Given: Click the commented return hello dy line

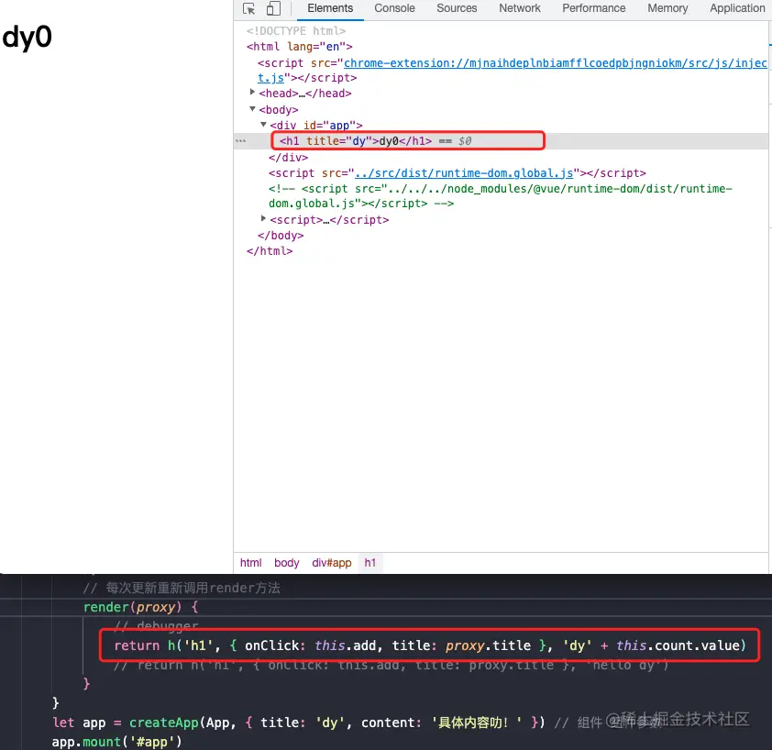Looking at the screenshot, I should (391, 666).
